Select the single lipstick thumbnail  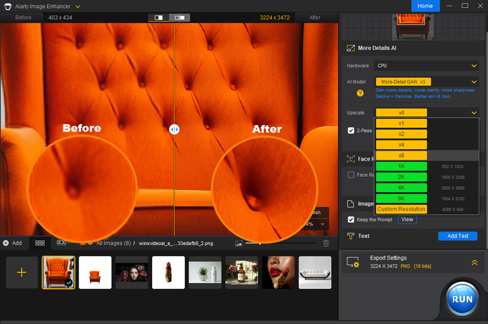168,273
